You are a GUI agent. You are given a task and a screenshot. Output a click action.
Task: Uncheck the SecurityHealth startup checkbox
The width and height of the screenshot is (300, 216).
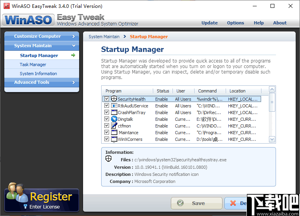[107, 99]
